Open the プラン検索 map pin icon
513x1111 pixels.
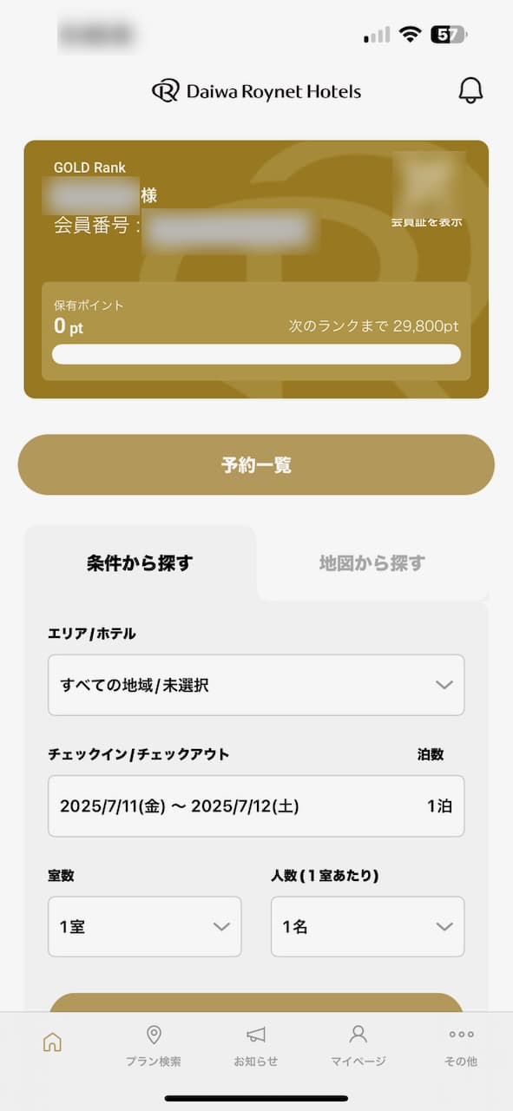tap(154, 1035)
